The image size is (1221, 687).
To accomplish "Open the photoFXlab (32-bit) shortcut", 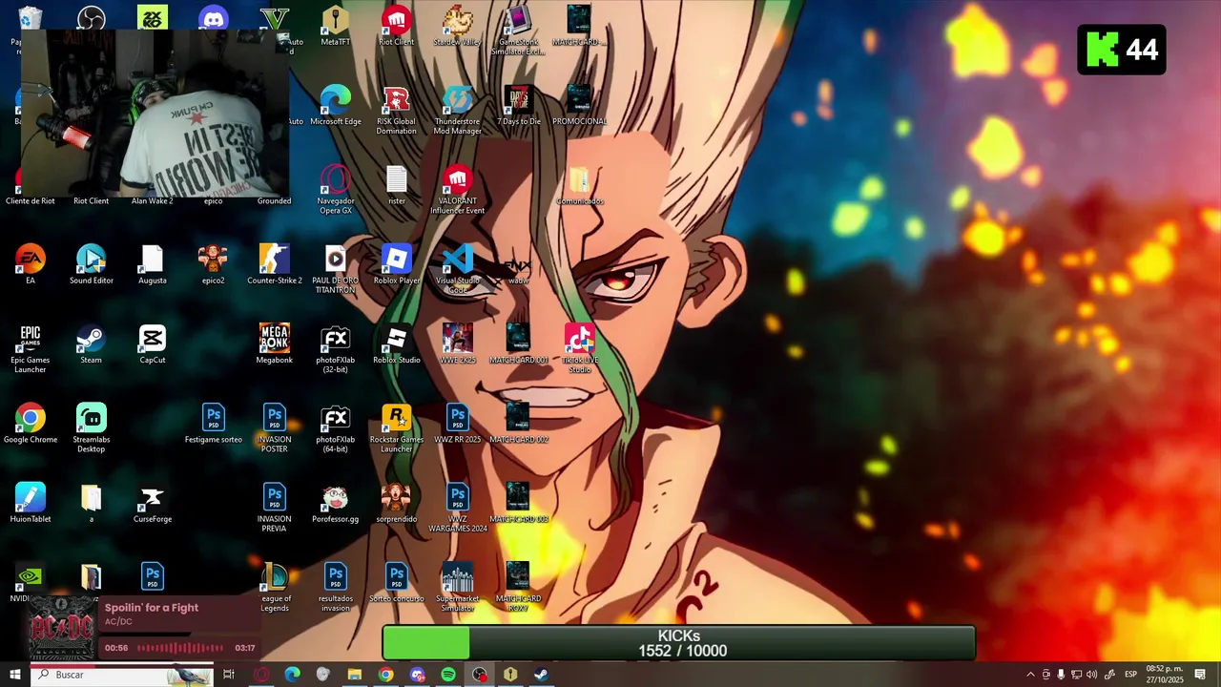I will click(335, 348).
